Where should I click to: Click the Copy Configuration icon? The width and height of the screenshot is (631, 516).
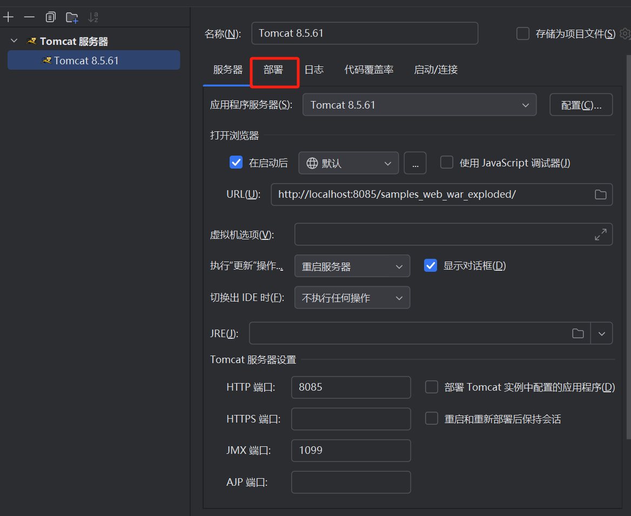tap(51, 17)
